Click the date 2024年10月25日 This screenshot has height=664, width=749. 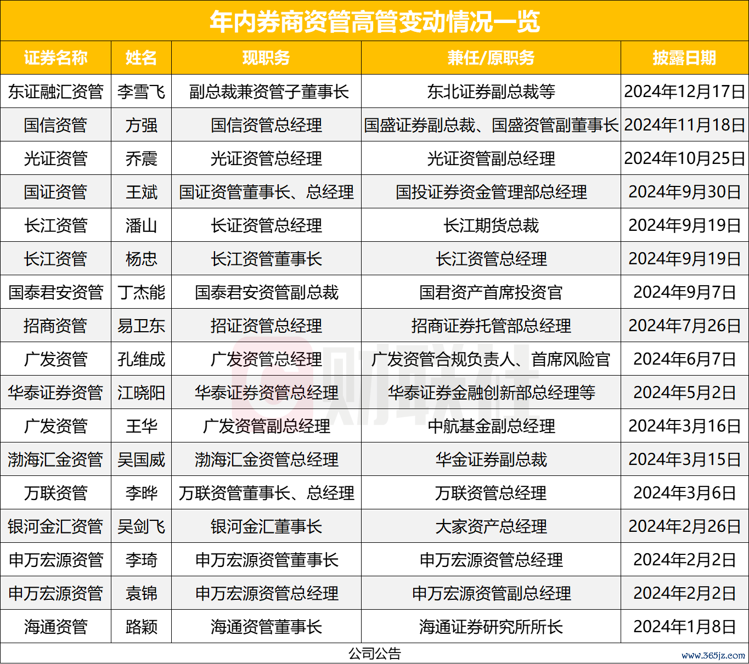coord(684,158)
